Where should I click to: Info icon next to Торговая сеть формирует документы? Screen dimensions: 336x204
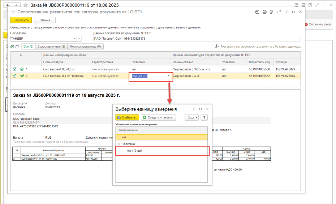[217, 47]
